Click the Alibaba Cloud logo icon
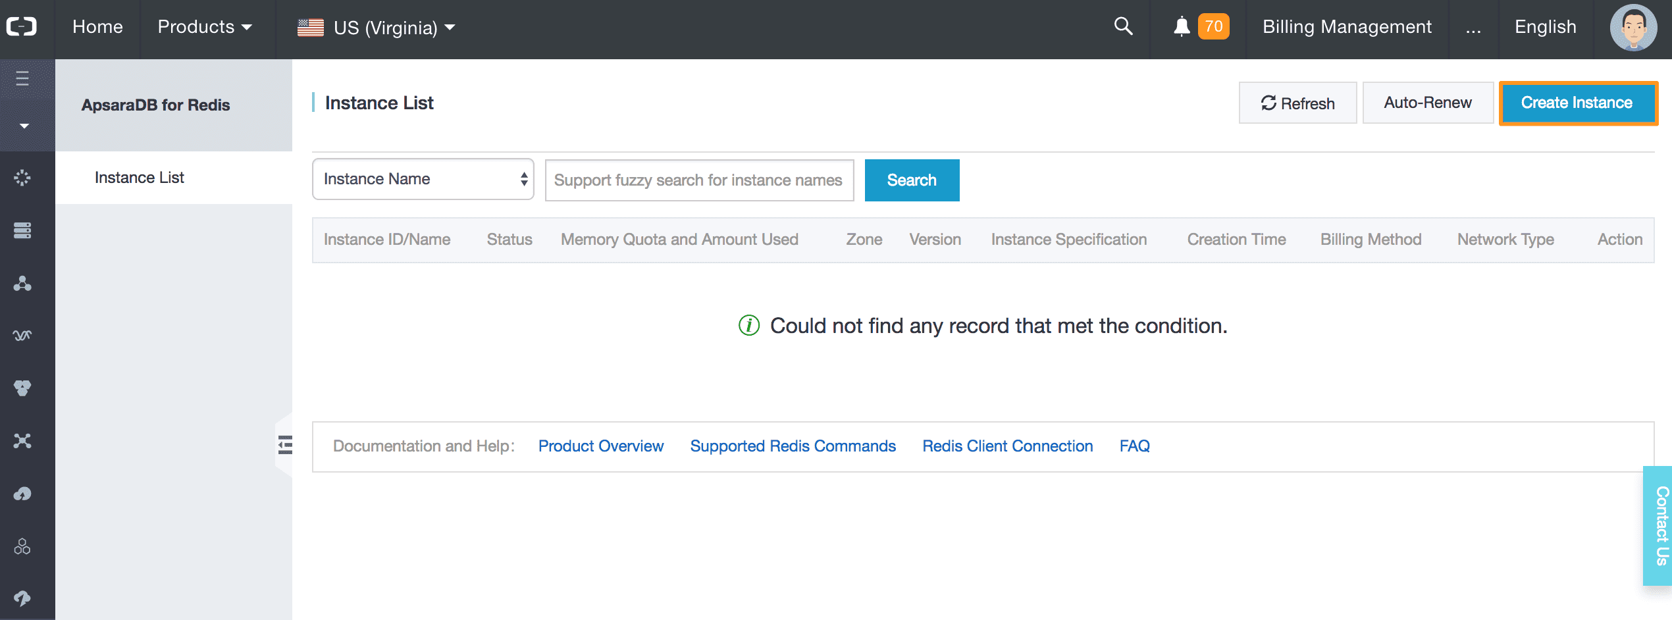The image size is (1672, 620). [x=22, y=27]
